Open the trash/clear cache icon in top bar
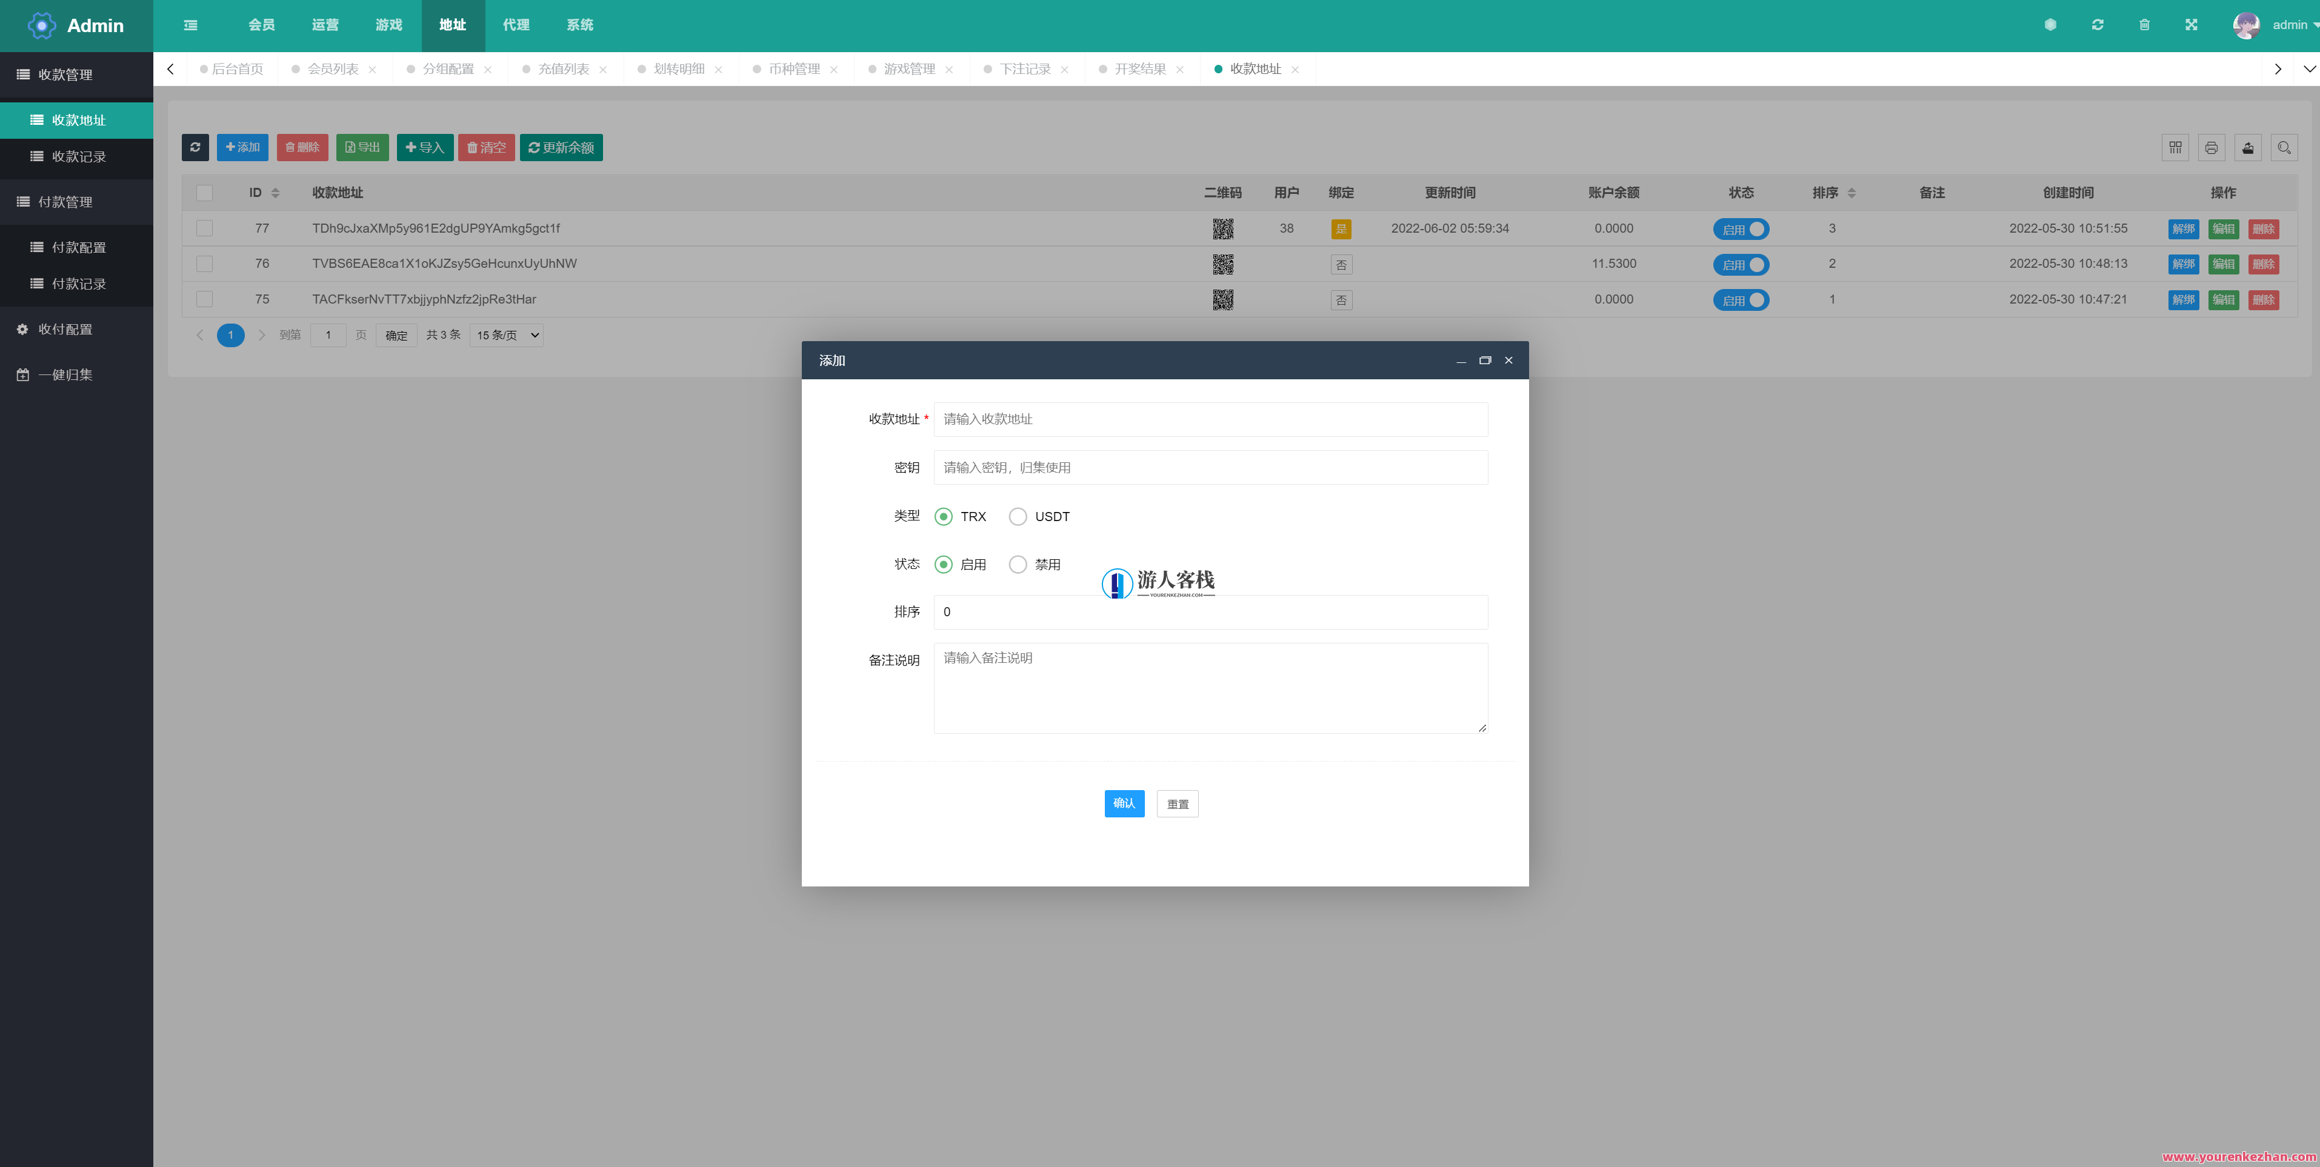This screenshot has height=1167, width=2320. 2144,24
